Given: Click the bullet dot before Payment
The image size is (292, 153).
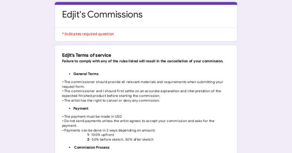Looking at the screenshot, I should (x=69, y=109).
